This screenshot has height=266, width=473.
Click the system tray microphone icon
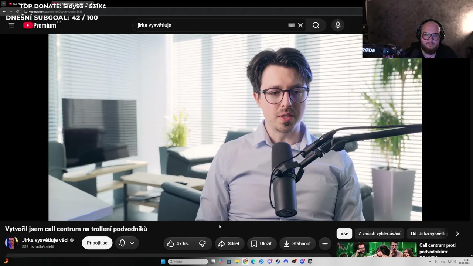pos(436,262)
